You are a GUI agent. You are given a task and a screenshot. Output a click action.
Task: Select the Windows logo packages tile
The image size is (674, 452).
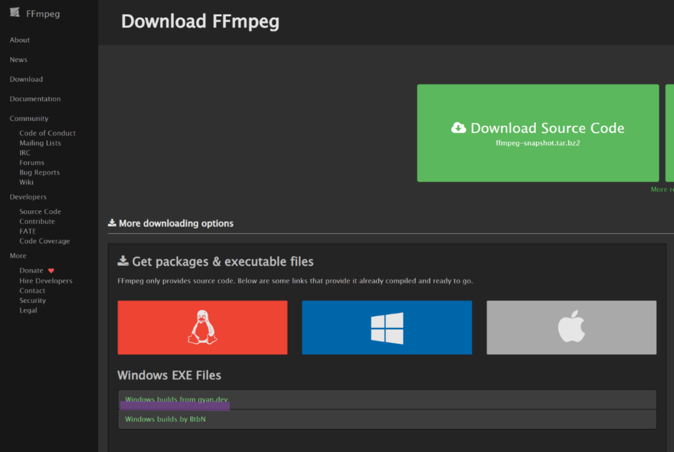[x=387, y=328]
